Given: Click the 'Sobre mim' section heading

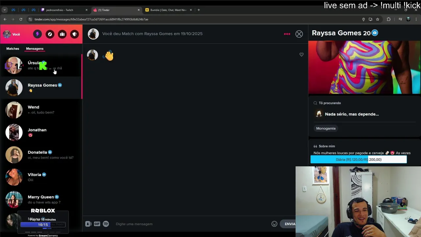Looking at the screenshot, I should [x=327, y=146].
